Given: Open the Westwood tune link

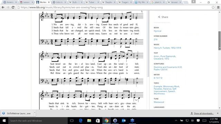Looking at the screenshot, I should (x=159, y=102).
